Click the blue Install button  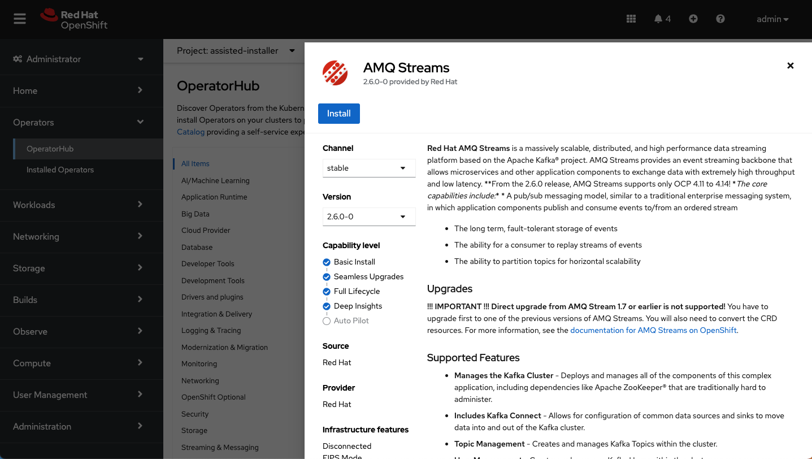[x=338, y=114]
